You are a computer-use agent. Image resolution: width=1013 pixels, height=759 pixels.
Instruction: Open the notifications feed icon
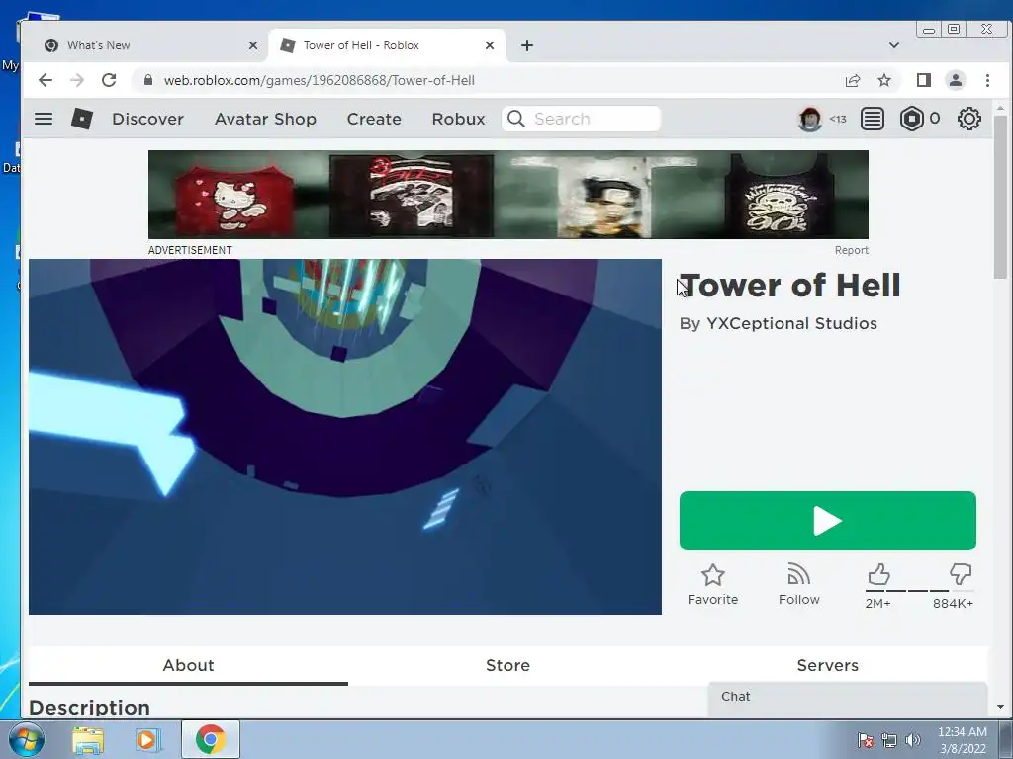click(x=873, y=119)
